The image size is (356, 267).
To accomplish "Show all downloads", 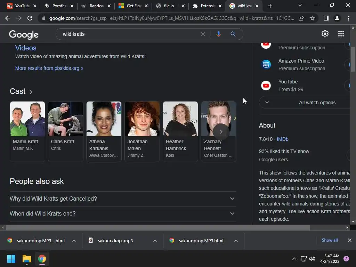I will 330,240.
